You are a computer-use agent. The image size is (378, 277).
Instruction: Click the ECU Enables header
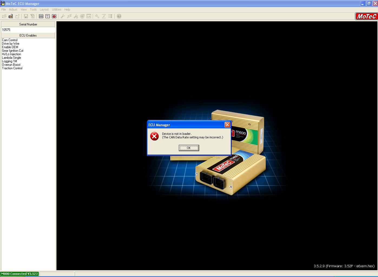click(x=28, y=35)
